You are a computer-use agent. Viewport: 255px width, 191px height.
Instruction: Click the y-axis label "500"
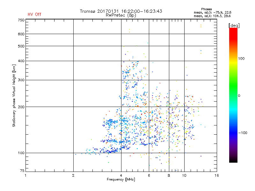click(x=21, y=46)
